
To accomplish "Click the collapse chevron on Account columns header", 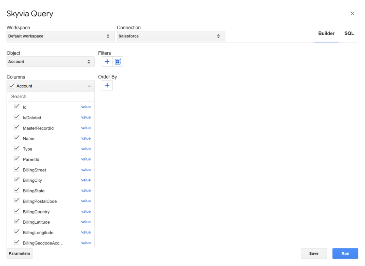I will (x=89, y=86).
